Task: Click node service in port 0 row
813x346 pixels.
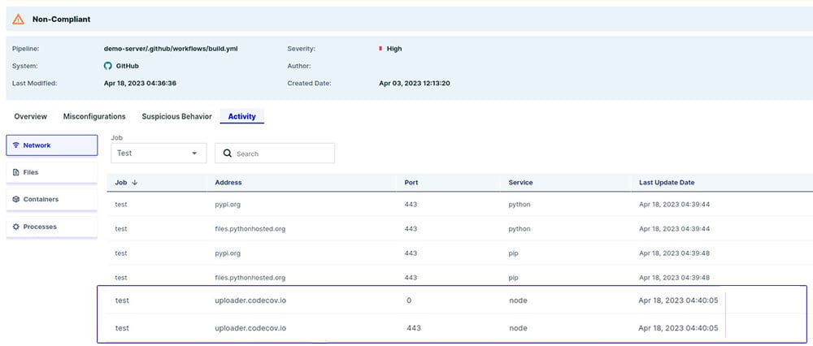Action: click(x=518, y=301)
